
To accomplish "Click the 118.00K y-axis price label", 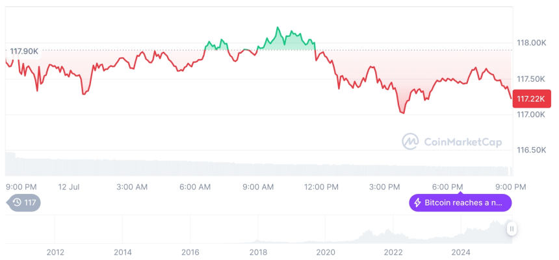I will click(x=530, y=43).
